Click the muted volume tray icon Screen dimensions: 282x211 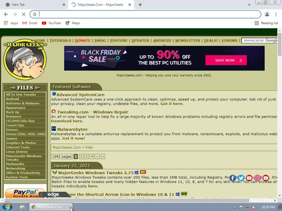pyautogui.click(x=254, y=207)
